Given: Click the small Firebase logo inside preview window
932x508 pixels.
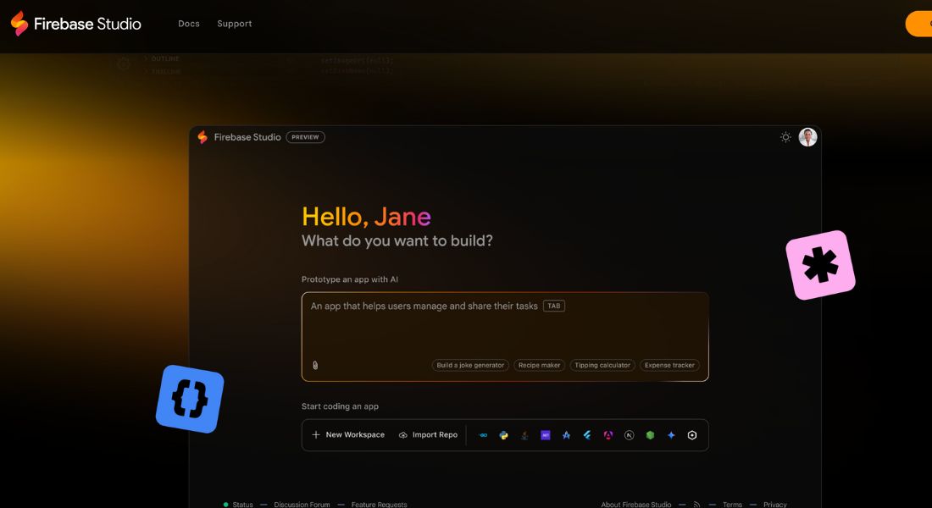Looking at the screenshot, I should (202, 137).
